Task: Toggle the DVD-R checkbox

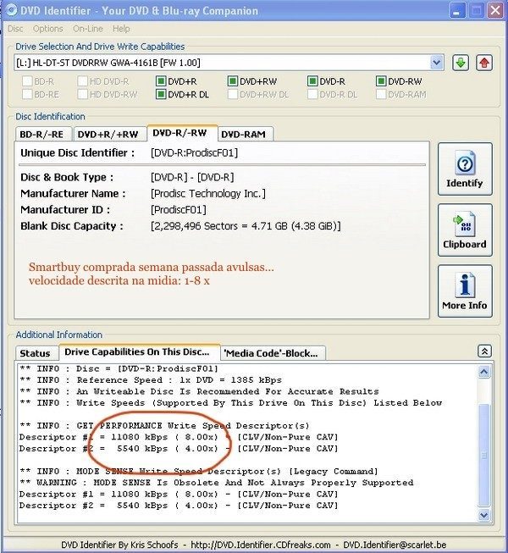Action: pos(312,81)
